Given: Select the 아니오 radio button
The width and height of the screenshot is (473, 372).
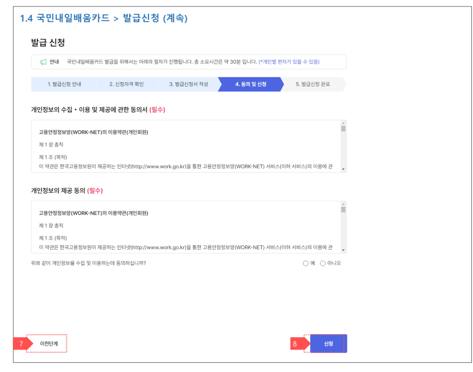Looking at the screenshot, I should 323,263.
